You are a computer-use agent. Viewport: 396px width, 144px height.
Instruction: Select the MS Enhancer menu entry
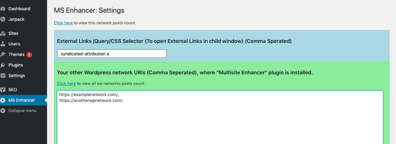pyautogui.click(x=23, y=100)
